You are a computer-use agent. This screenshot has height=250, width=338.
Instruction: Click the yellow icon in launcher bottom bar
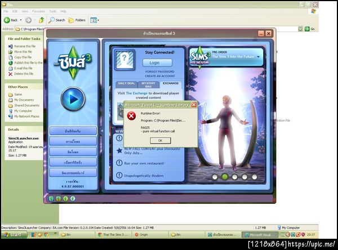click(59, 199)
